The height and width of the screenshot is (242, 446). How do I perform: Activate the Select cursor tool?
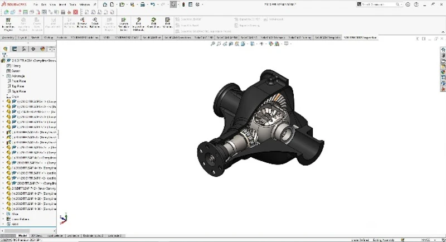173,4
